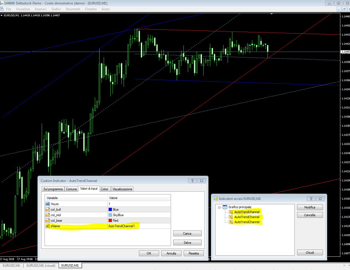Screen dimensions: 350x270
Task: Open the Inserisci menu
Action: click(40, 9)
